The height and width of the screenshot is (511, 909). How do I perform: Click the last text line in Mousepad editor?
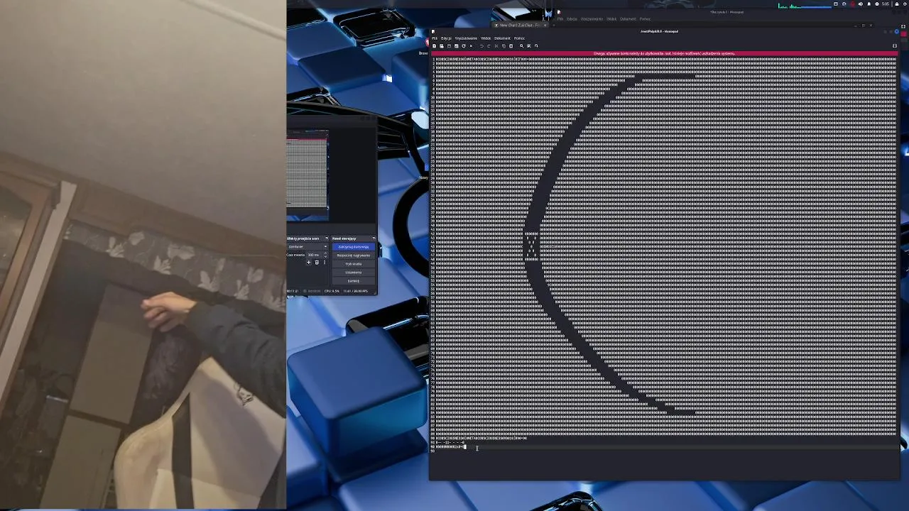[452, 447]
